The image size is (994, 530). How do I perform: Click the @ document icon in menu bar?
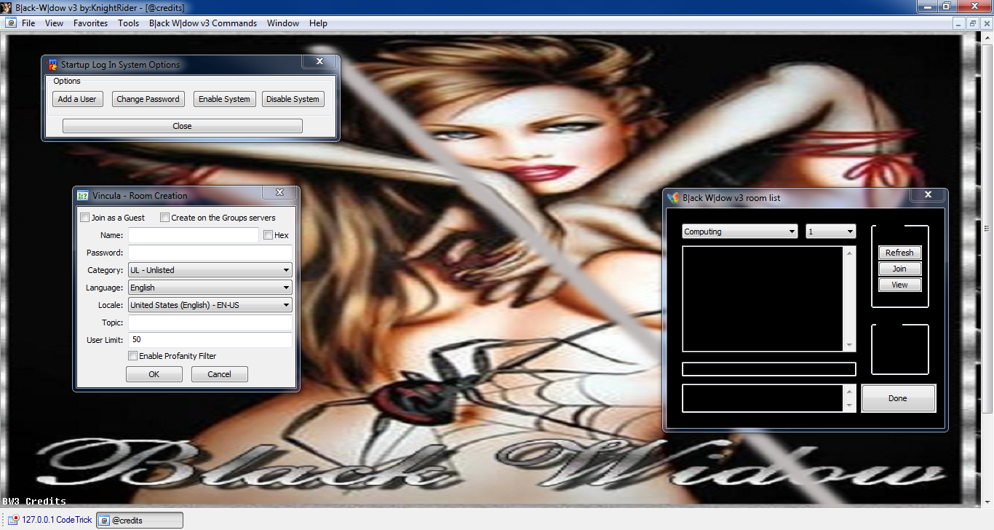coord(11,23)
